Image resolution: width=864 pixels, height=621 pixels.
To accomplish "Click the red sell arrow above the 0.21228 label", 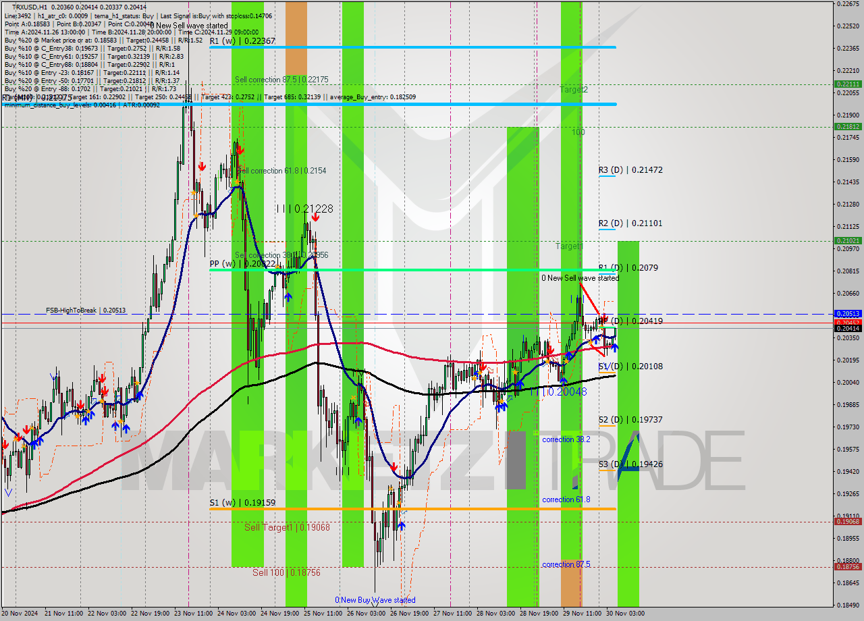I will point(316,217).
